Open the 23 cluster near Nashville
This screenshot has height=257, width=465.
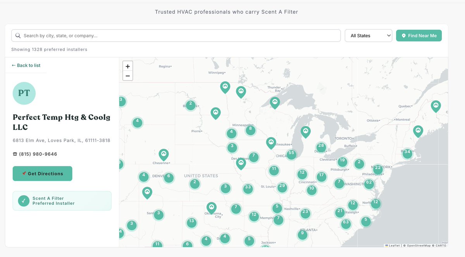[x=305, y=213]
